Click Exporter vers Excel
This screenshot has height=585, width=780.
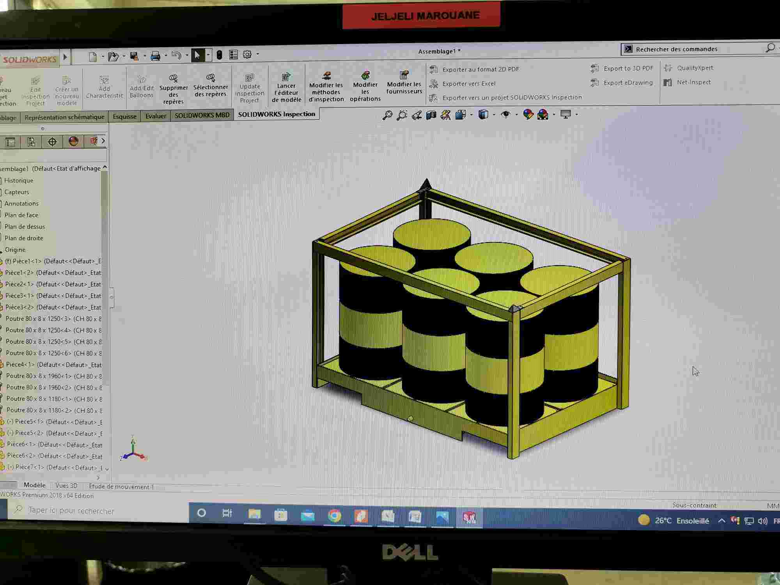(463, 84)
